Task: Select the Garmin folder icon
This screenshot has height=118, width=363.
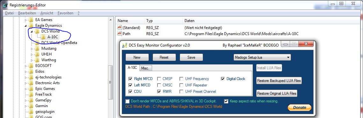Action: pyautogui.click(x=31, y=106)
